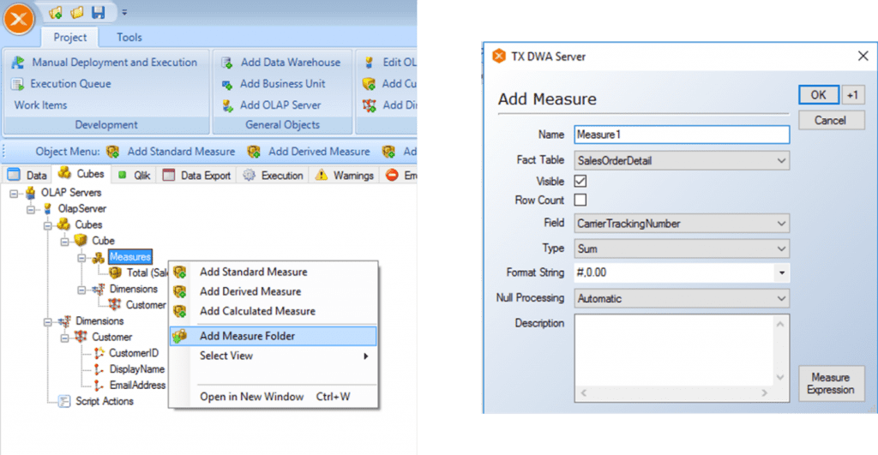
Task: Open Work Items in Development group
Action: [x=40, y=105]
